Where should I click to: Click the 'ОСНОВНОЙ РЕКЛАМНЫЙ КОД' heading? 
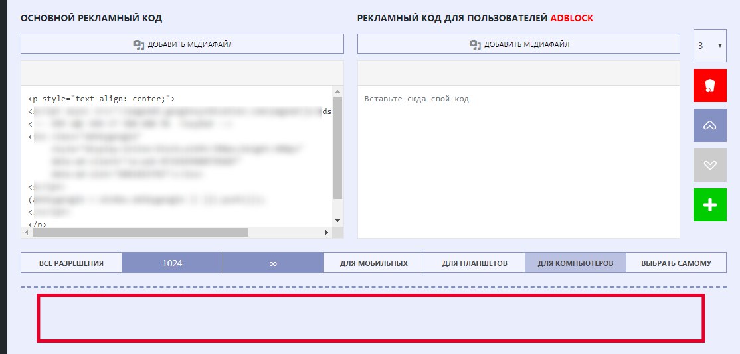click(x=91, y=19)
